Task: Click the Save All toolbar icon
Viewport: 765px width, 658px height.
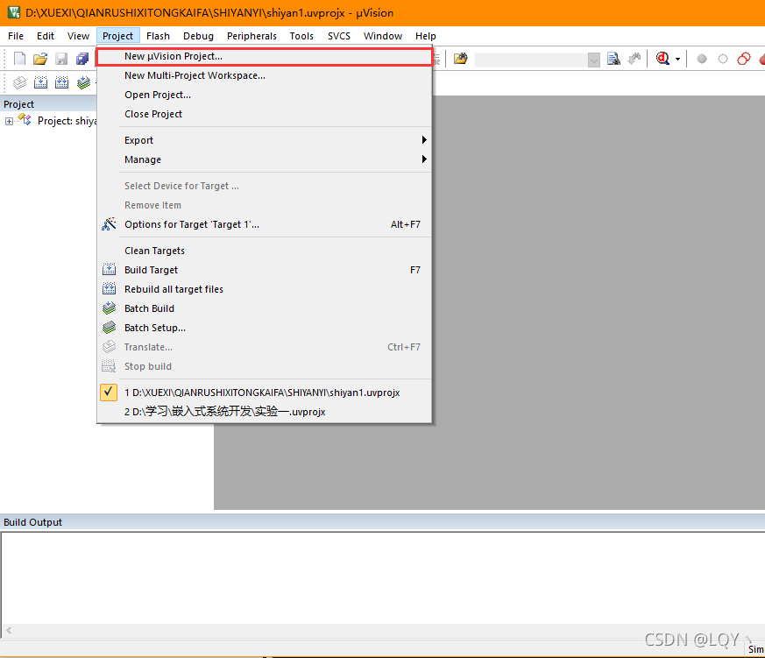Action: (82, 59)
